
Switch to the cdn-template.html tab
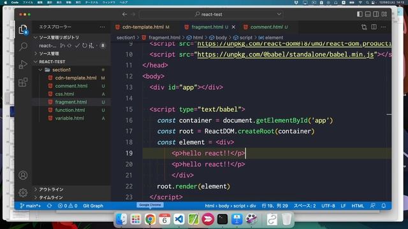click(x=143, y=27)
